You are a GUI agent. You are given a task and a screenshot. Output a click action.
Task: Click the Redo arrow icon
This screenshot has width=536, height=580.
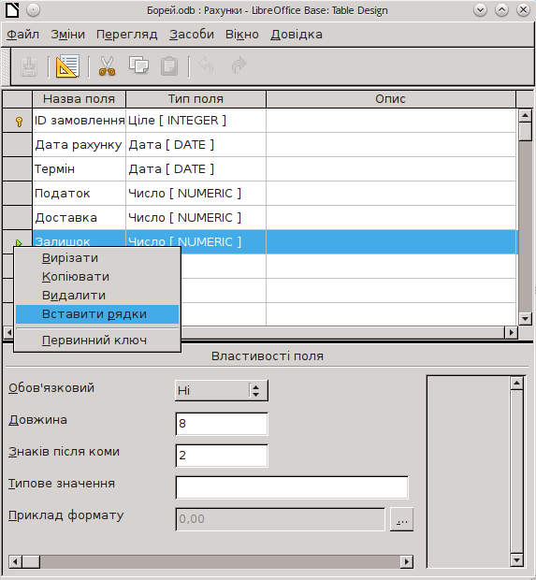click(239, 65)
